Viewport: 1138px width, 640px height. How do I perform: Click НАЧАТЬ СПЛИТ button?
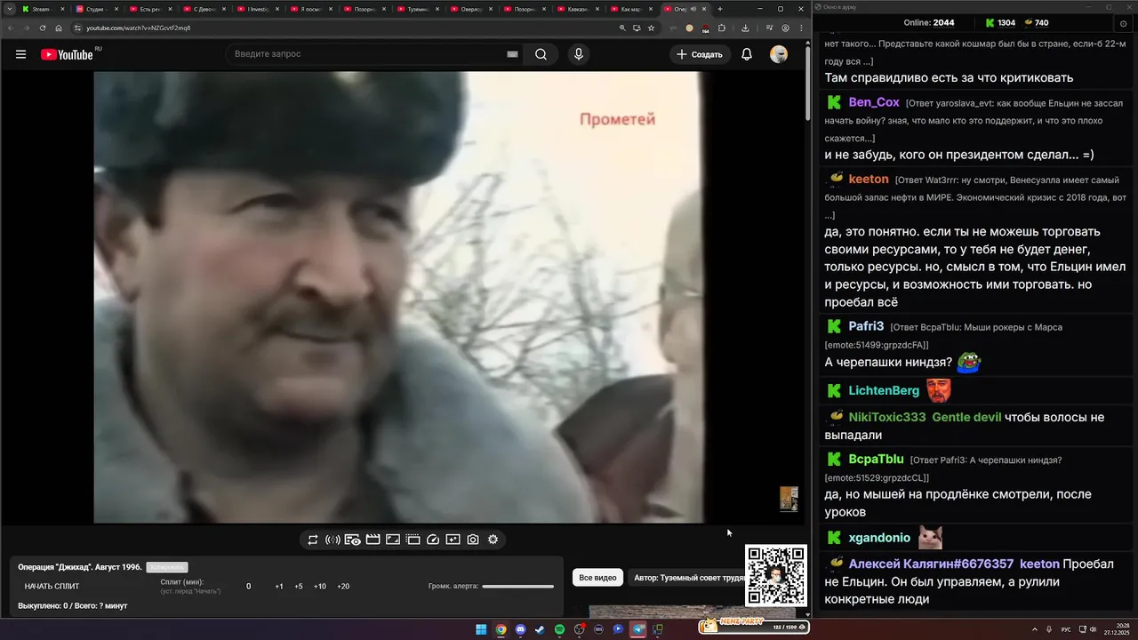pos(52,587)
